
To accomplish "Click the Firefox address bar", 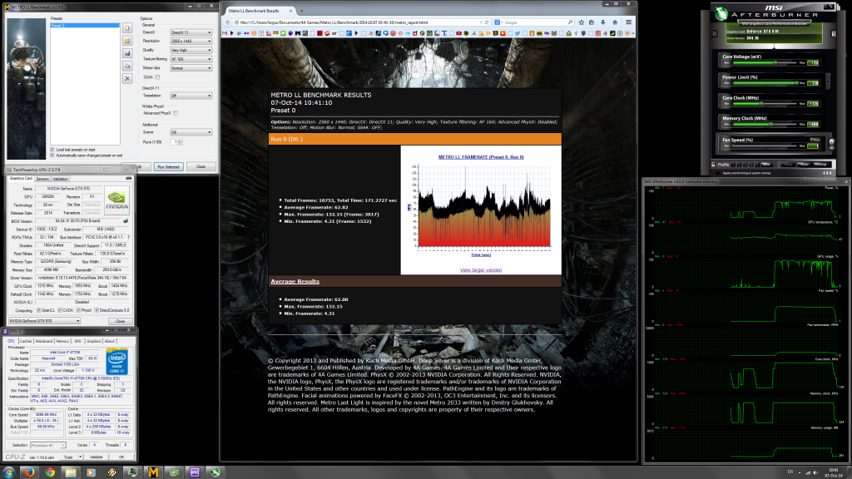I will pyautogui.click(x=349, y=22).
